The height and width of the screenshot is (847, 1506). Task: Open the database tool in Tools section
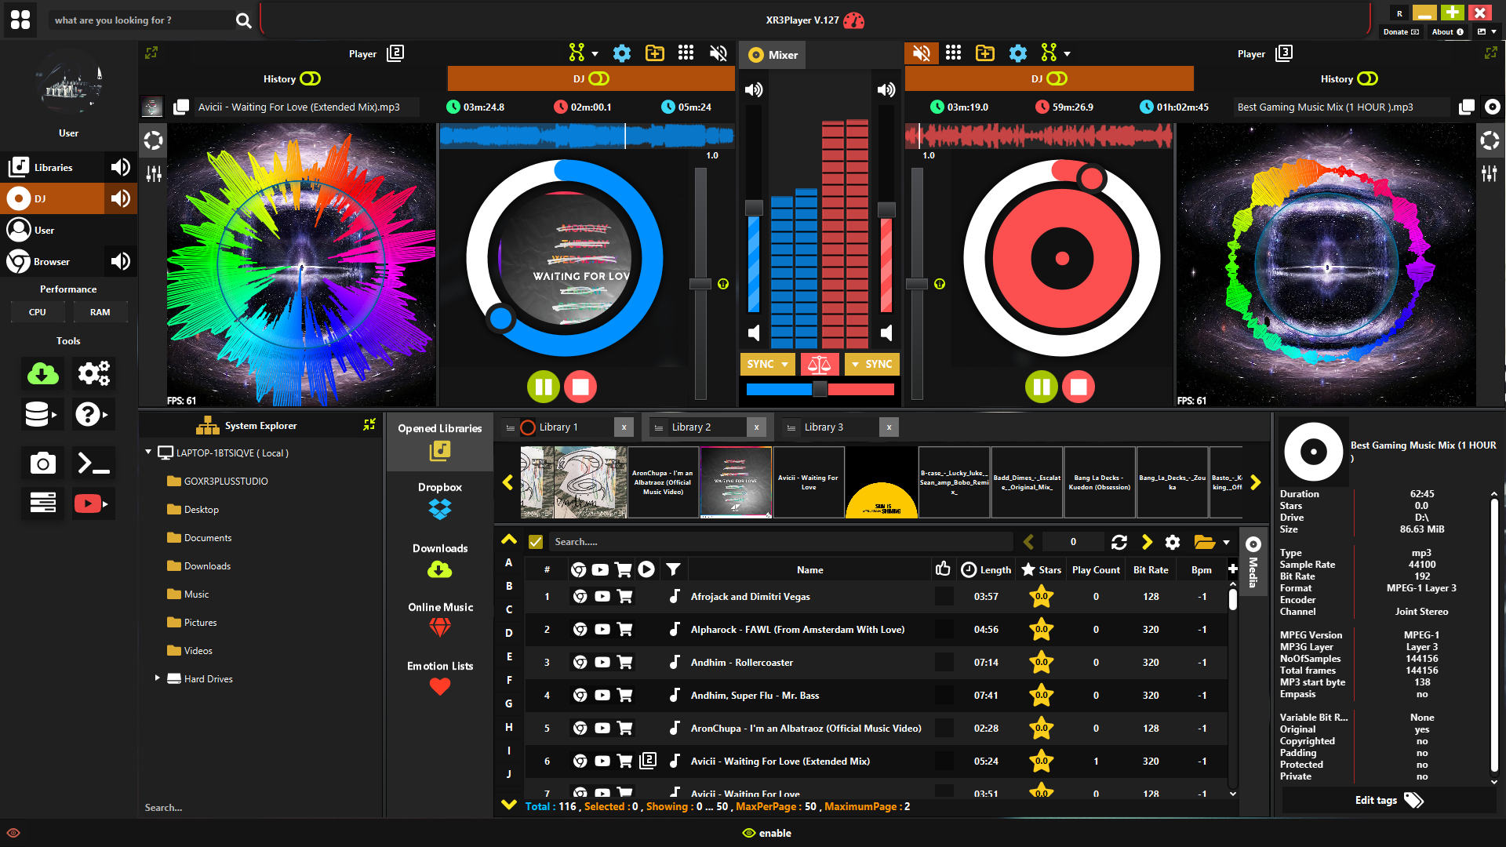click(42, 414)
